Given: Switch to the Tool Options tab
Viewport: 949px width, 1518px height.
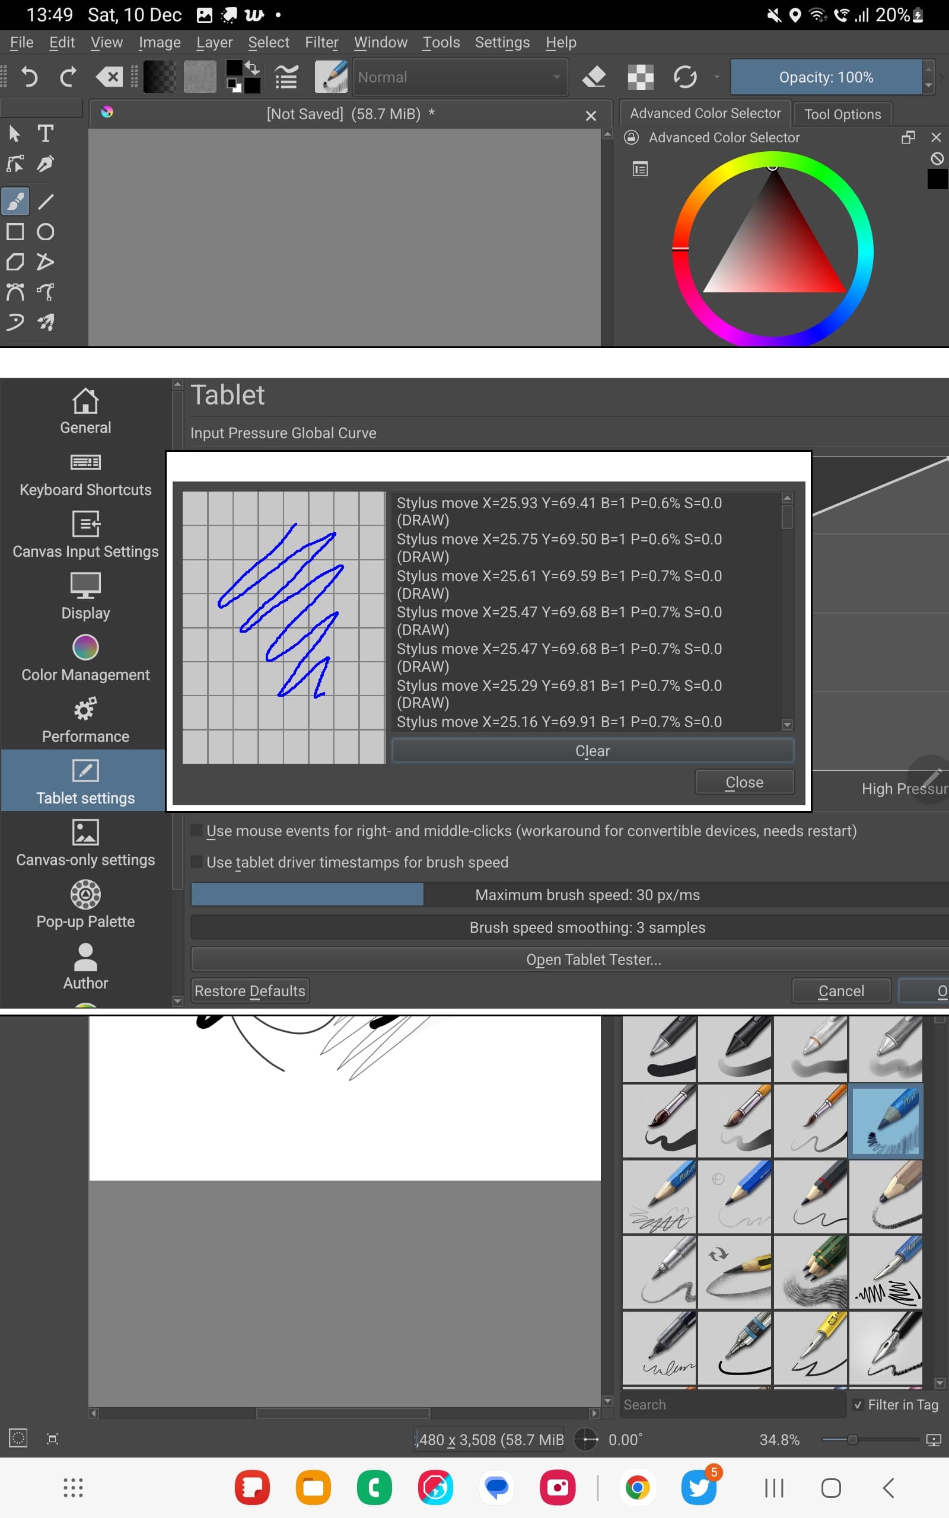Looking at the screenshot, I should coord(842,113).
